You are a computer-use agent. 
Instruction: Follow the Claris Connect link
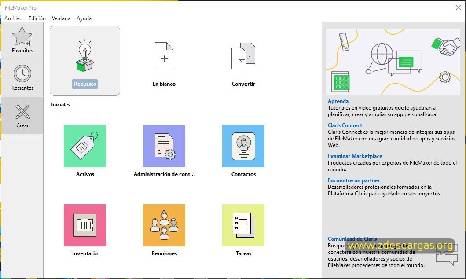345,125
